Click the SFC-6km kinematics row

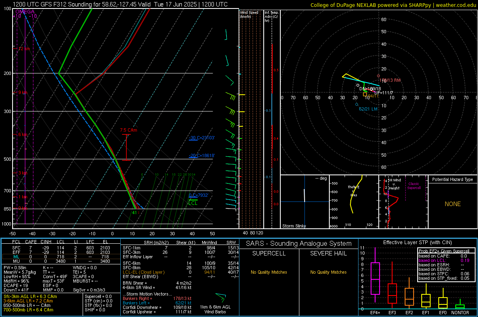point(181,263)
